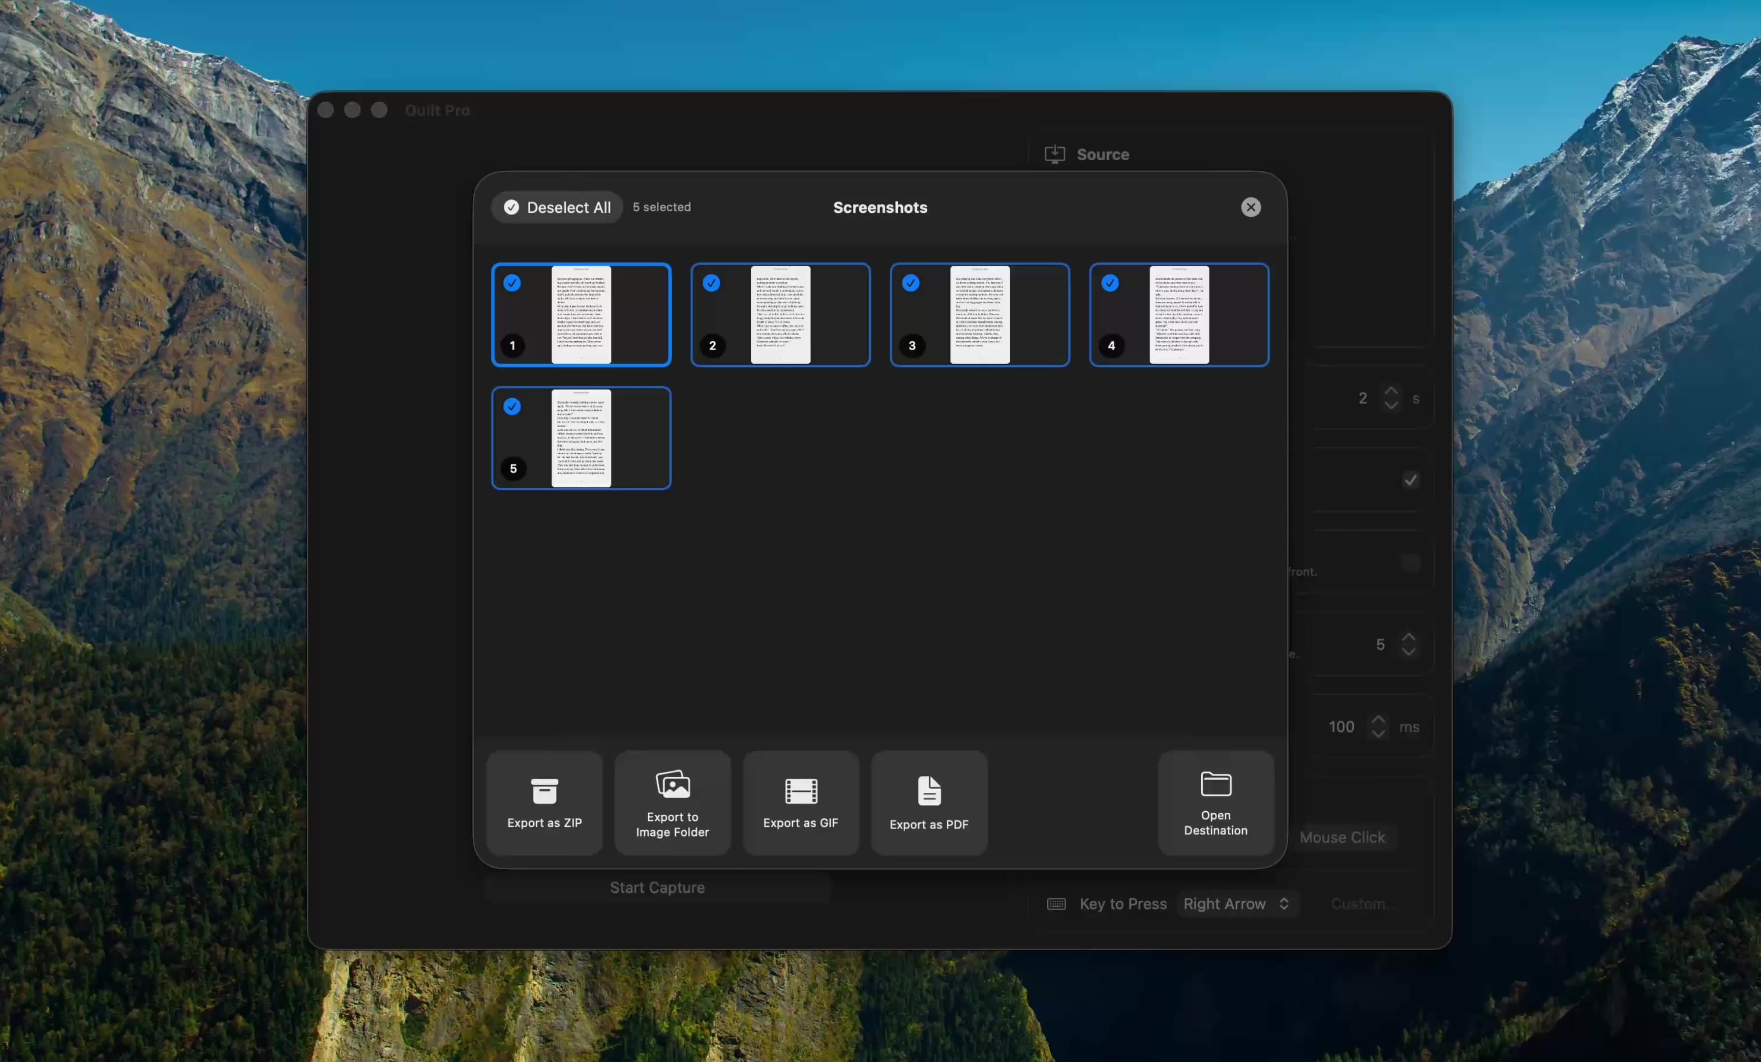Click the Quilt Pro window title
Viewport: 1761px width, 1062px height.
coord(437,110)
